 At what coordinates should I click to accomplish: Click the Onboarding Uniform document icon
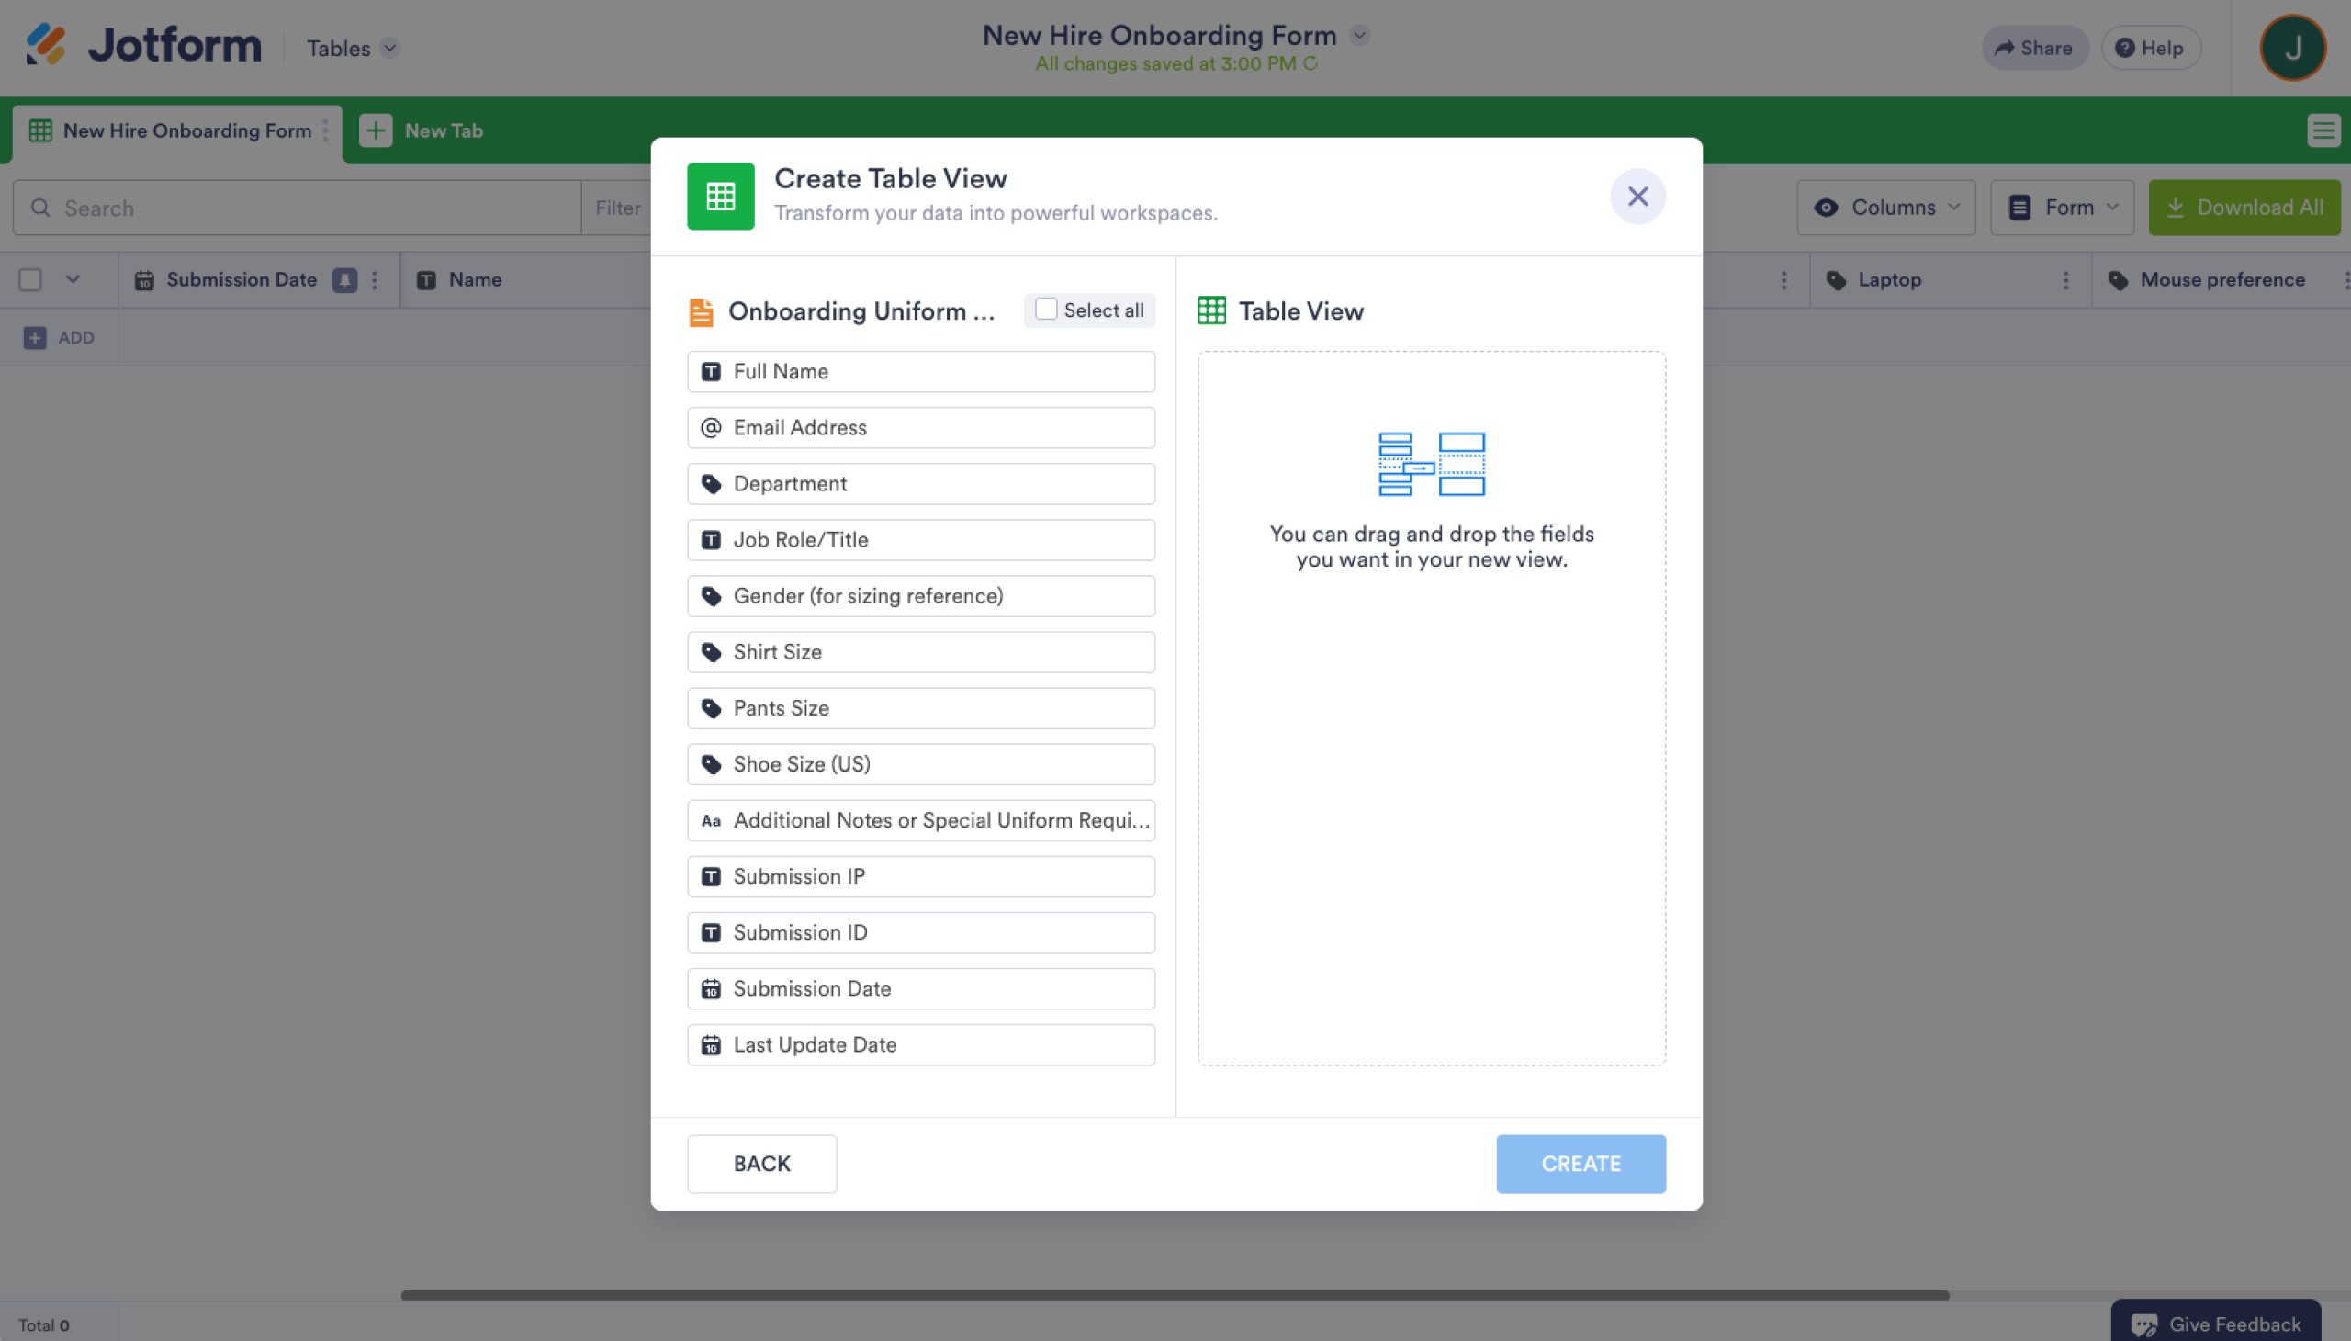[702, 310]
